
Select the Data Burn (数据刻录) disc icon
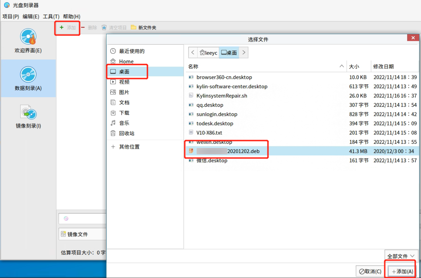(28, 74)
